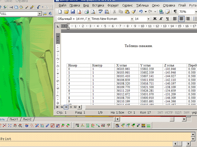197x147 pixels.
Task: Click the Format Painter brush icon
Action: 134,12
